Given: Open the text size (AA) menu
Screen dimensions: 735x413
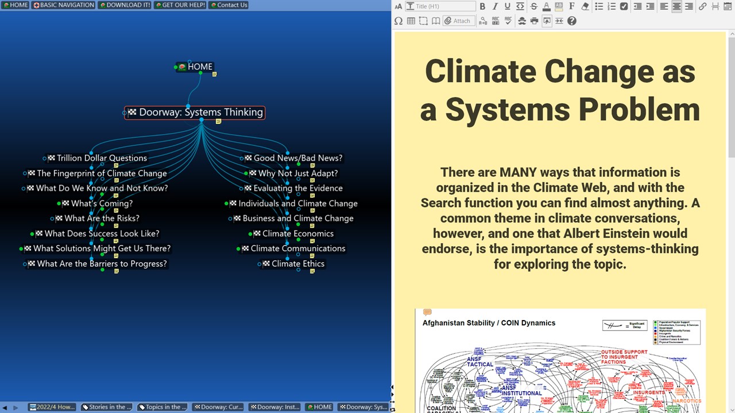Looking at the screenshot, I should coord(399,6).
